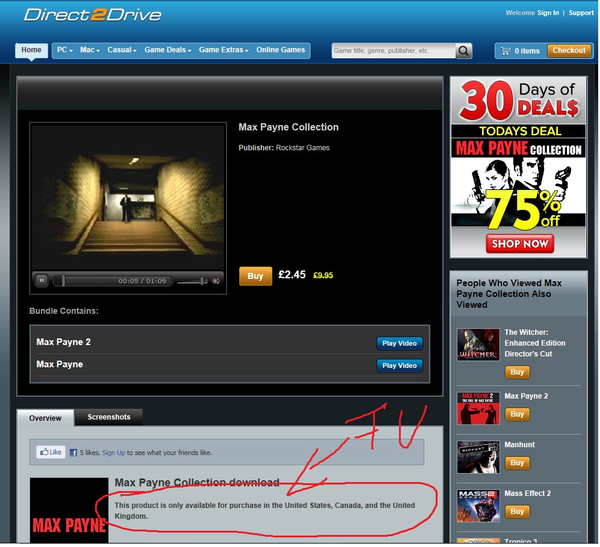The image size is (600, 547).
Task: Open the Mass Effect 2 title link
Action: coord(527,493)
